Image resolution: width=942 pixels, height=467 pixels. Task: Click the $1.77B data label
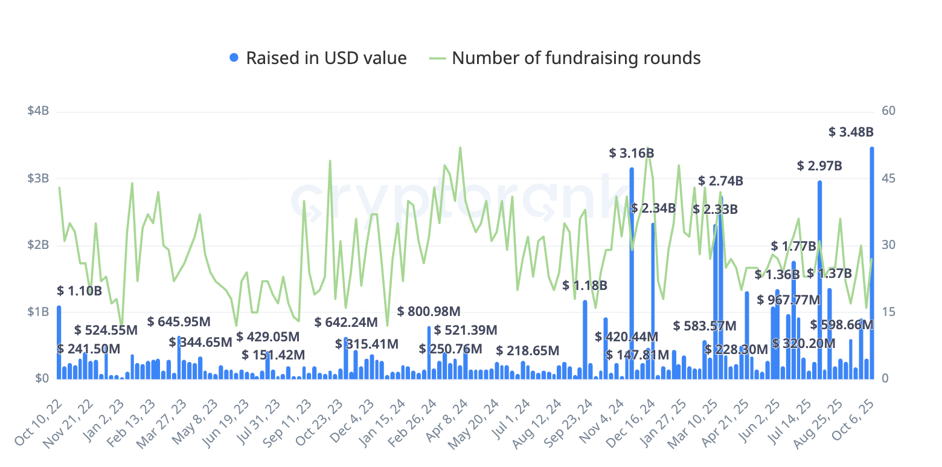coord(793,246)
